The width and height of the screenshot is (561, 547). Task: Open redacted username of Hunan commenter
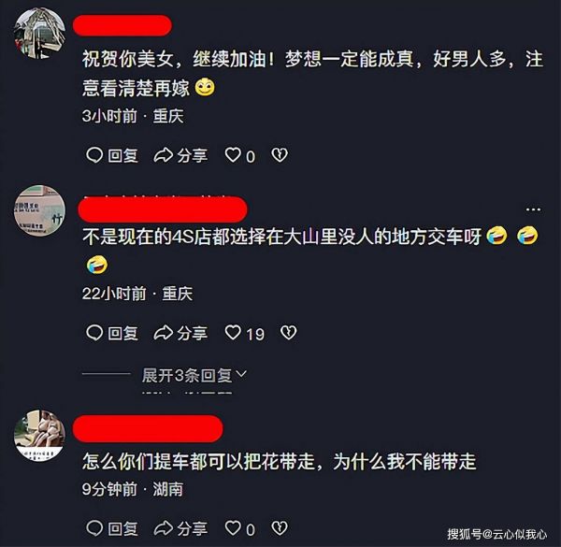[x=148, y=428]
